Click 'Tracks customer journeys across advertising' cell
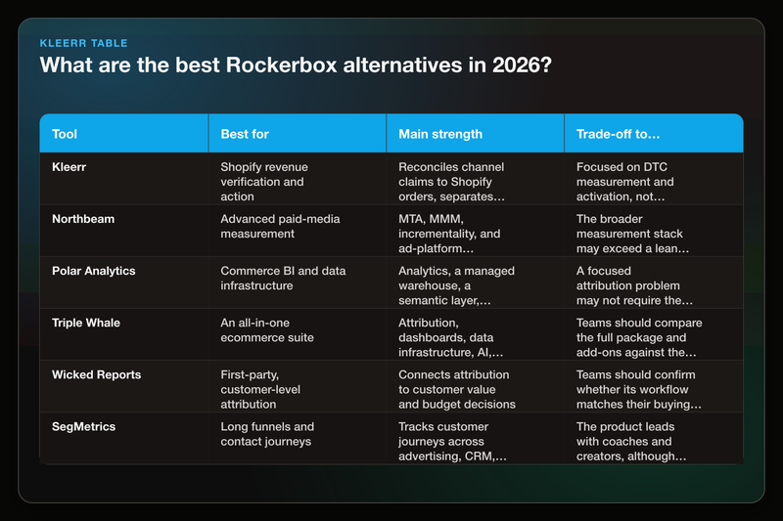The width and height of the screenshot is (783, 521). tap(475, 438)
